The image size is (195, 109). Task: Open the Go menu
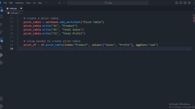coord(34,3)
